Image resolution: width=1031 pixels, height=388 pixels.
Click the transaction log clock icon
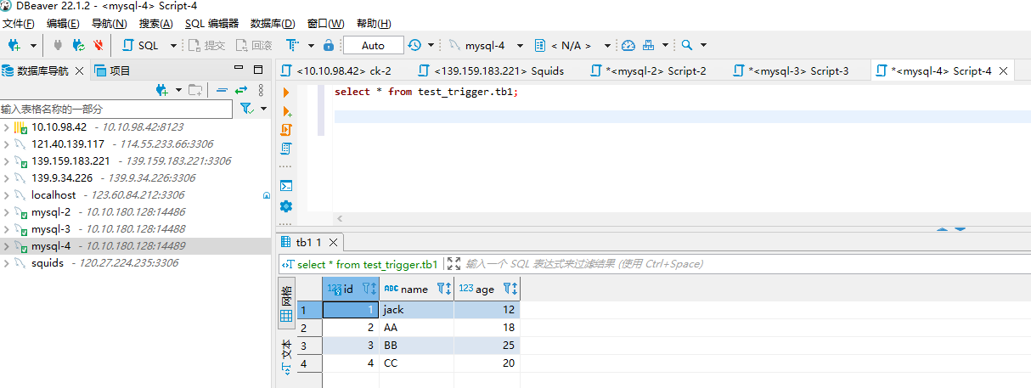(x=414, y=45)
